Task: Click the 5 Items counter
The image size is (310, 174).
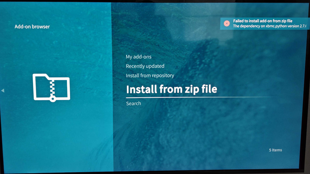Action: [x=275, y=150]
